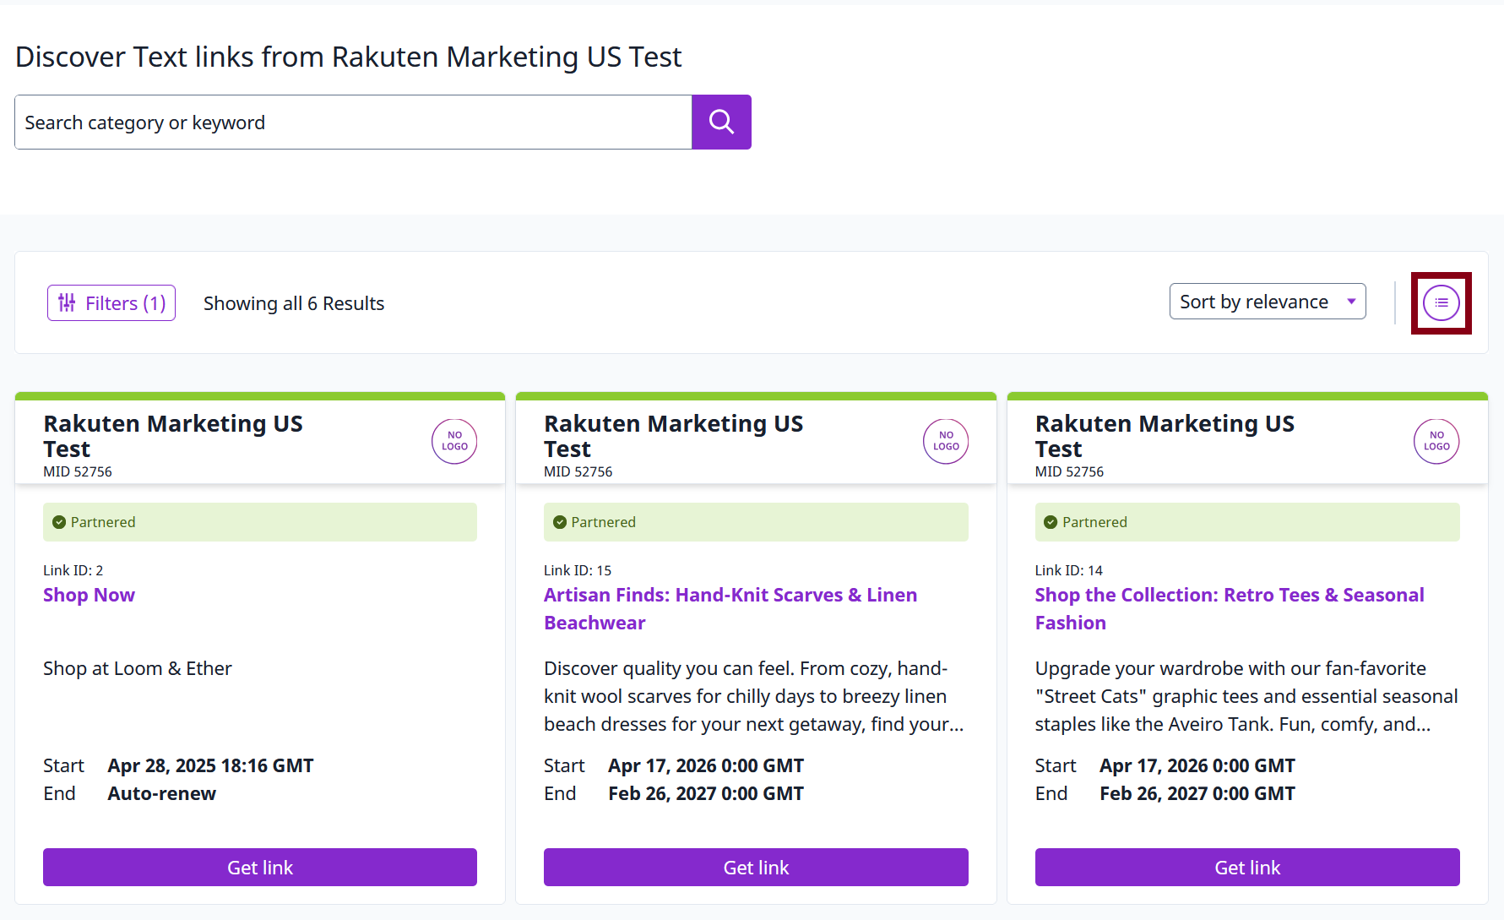Expand the Sort by relevance dropdown

tap(1267, 302)
